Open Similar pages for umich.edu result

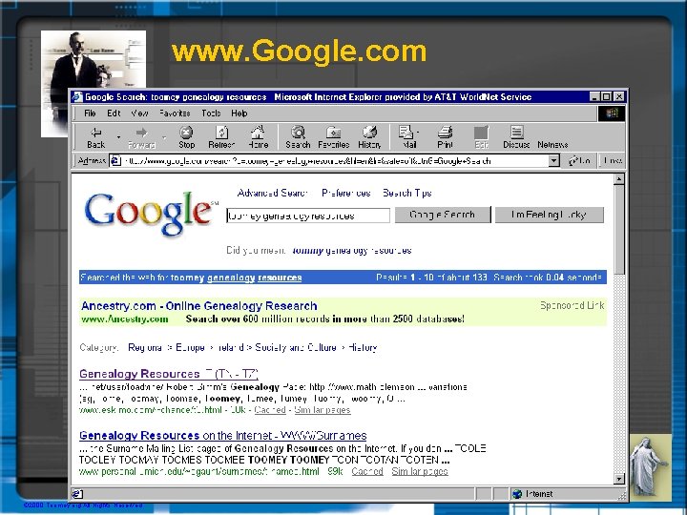tap(420, 472)
